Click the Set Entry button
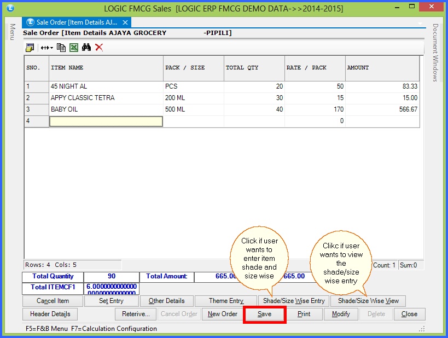448x338 pixels. pyautogui.click(x=112, y=301)
